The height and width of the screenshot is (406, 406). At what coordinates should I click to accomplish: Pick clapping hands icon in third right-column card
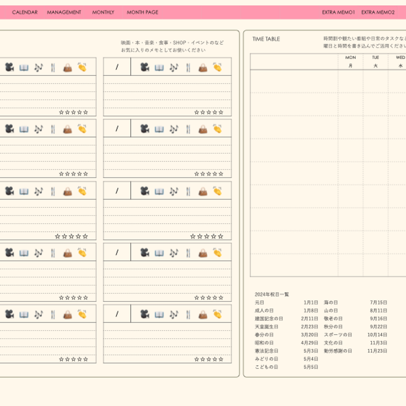217,191
